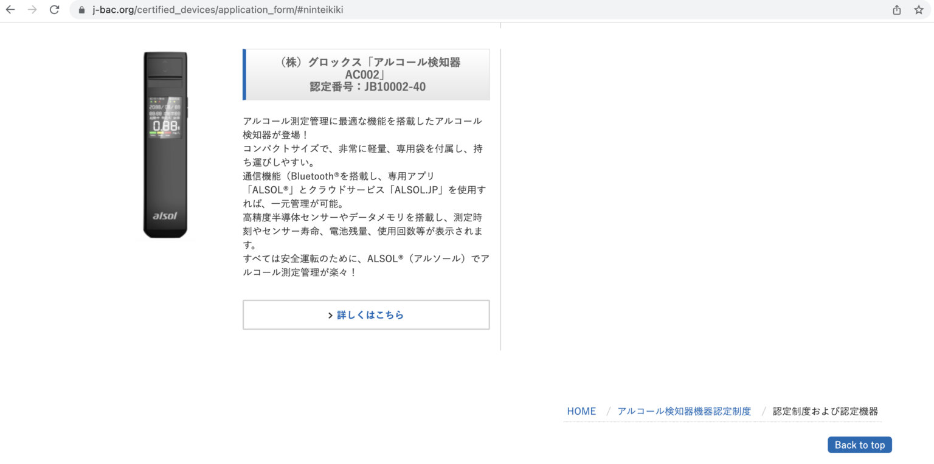This screenshot has width=934, height=464.
Task: Open the 詳しくはこちら details button
Action: tap(366, 315)
